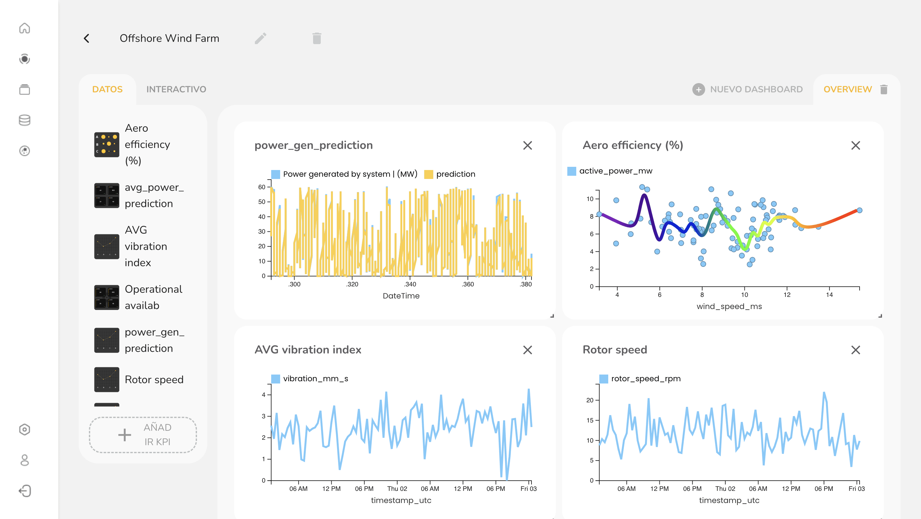The width and height of the screenshot is (921, 519).
Task: Click the logout icon at sidebar bottom
Action: (x=24, y=491)
